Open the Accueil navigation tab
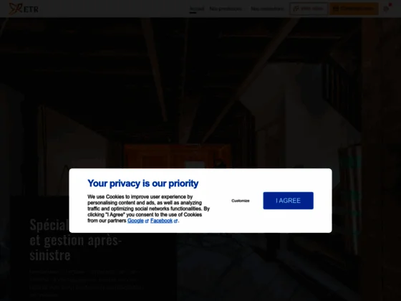 [x=197, y=9]
